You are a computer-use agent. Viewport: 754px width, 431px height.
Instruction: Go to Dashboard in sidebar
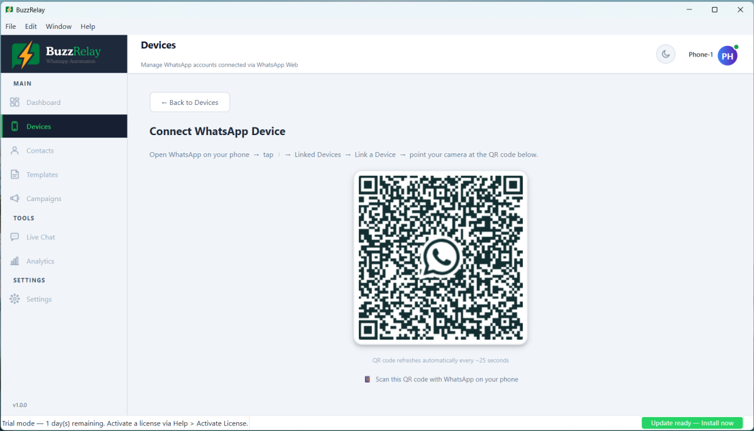coord(64,102)
